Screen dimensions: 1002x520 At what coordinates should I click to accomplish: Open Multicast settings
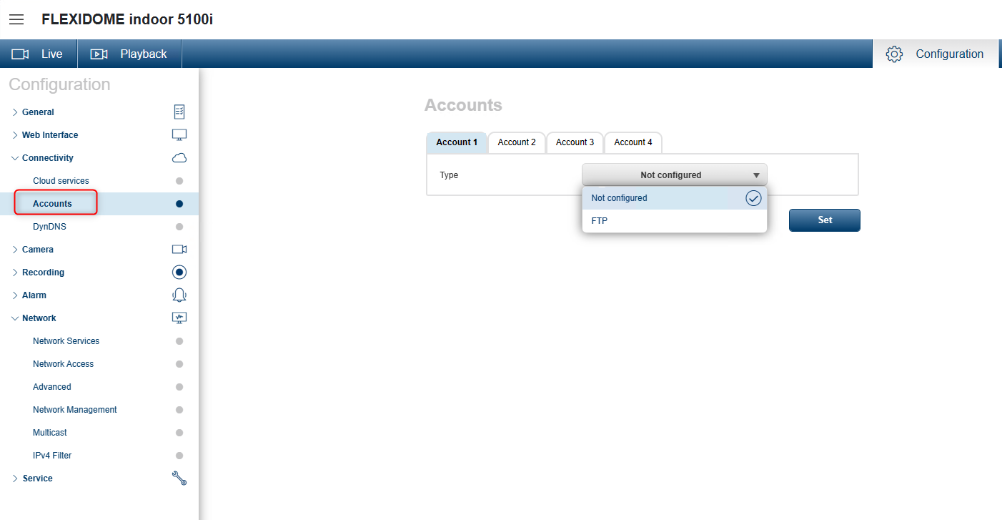click(50, 433)
